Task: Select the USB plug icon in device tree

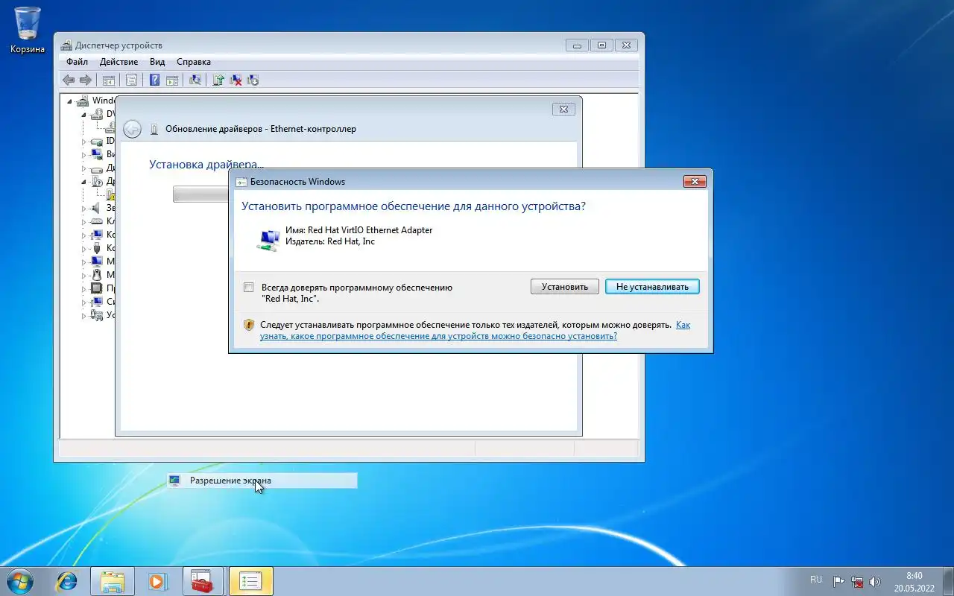Action: point(96,248)
